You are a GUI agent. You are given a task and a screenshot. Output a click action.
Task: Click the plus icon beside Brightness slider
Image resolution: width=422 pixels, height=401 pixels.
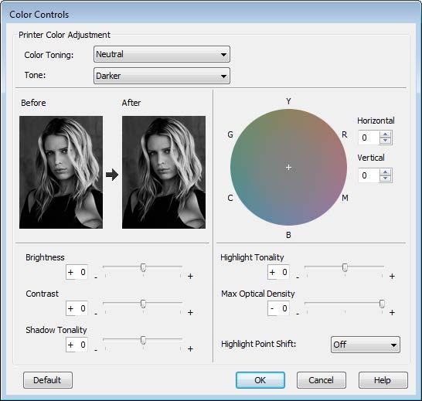click(190, 276)
